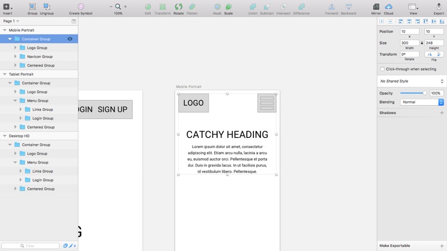Enable Click-through when selecting checkbox
This screenshot has width=447, height=251.
tap(383, 69)
